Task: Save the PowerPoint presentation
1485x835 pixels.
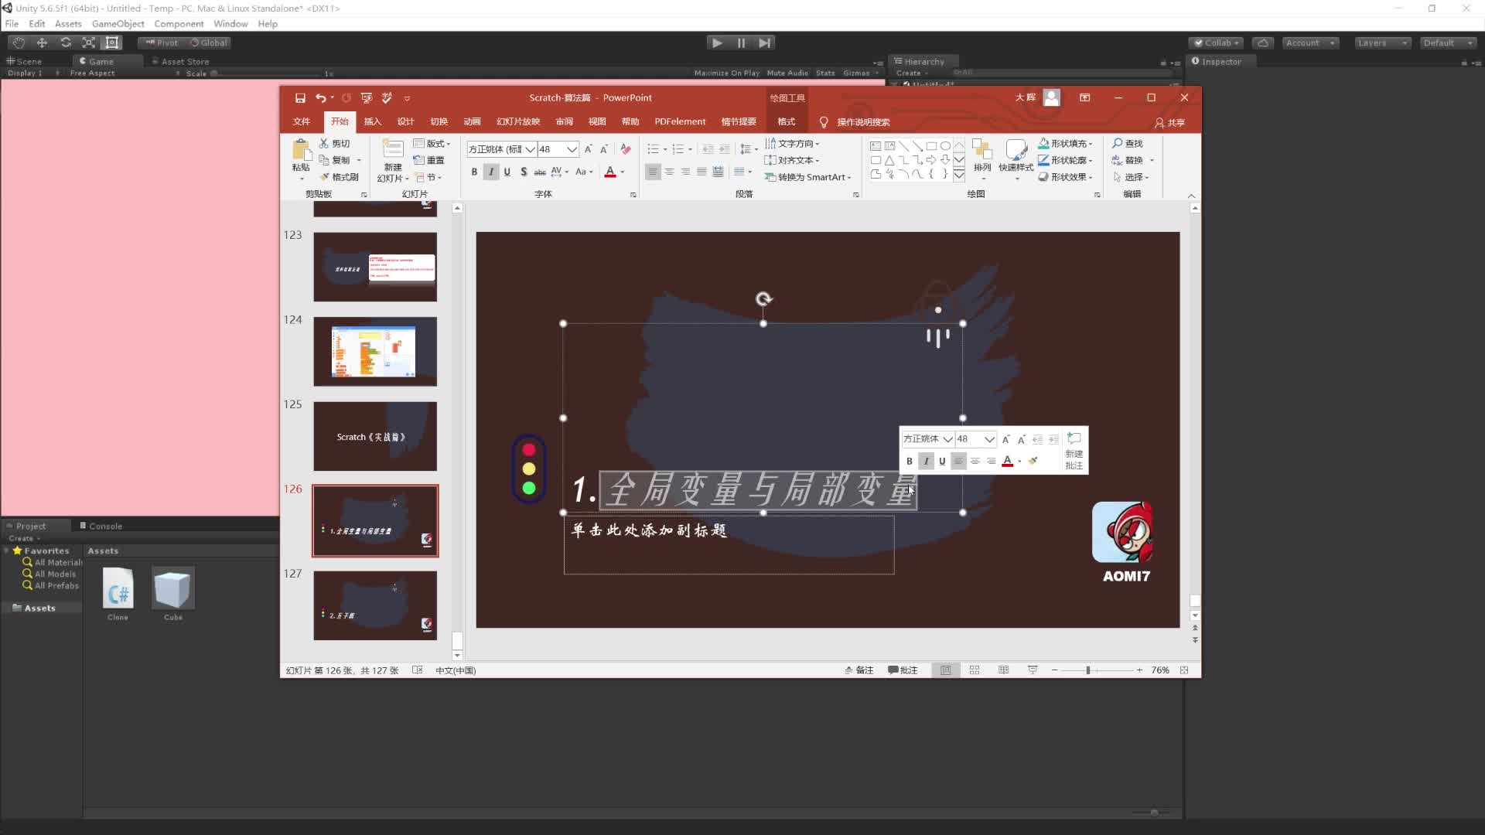Action: [300, 97]
